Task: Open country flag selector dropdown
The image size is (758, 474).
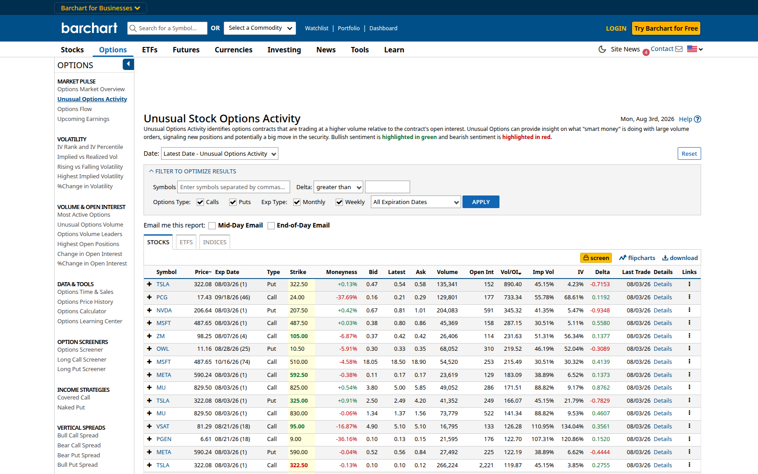Action: pyautogui.click(x=695, y=49)
